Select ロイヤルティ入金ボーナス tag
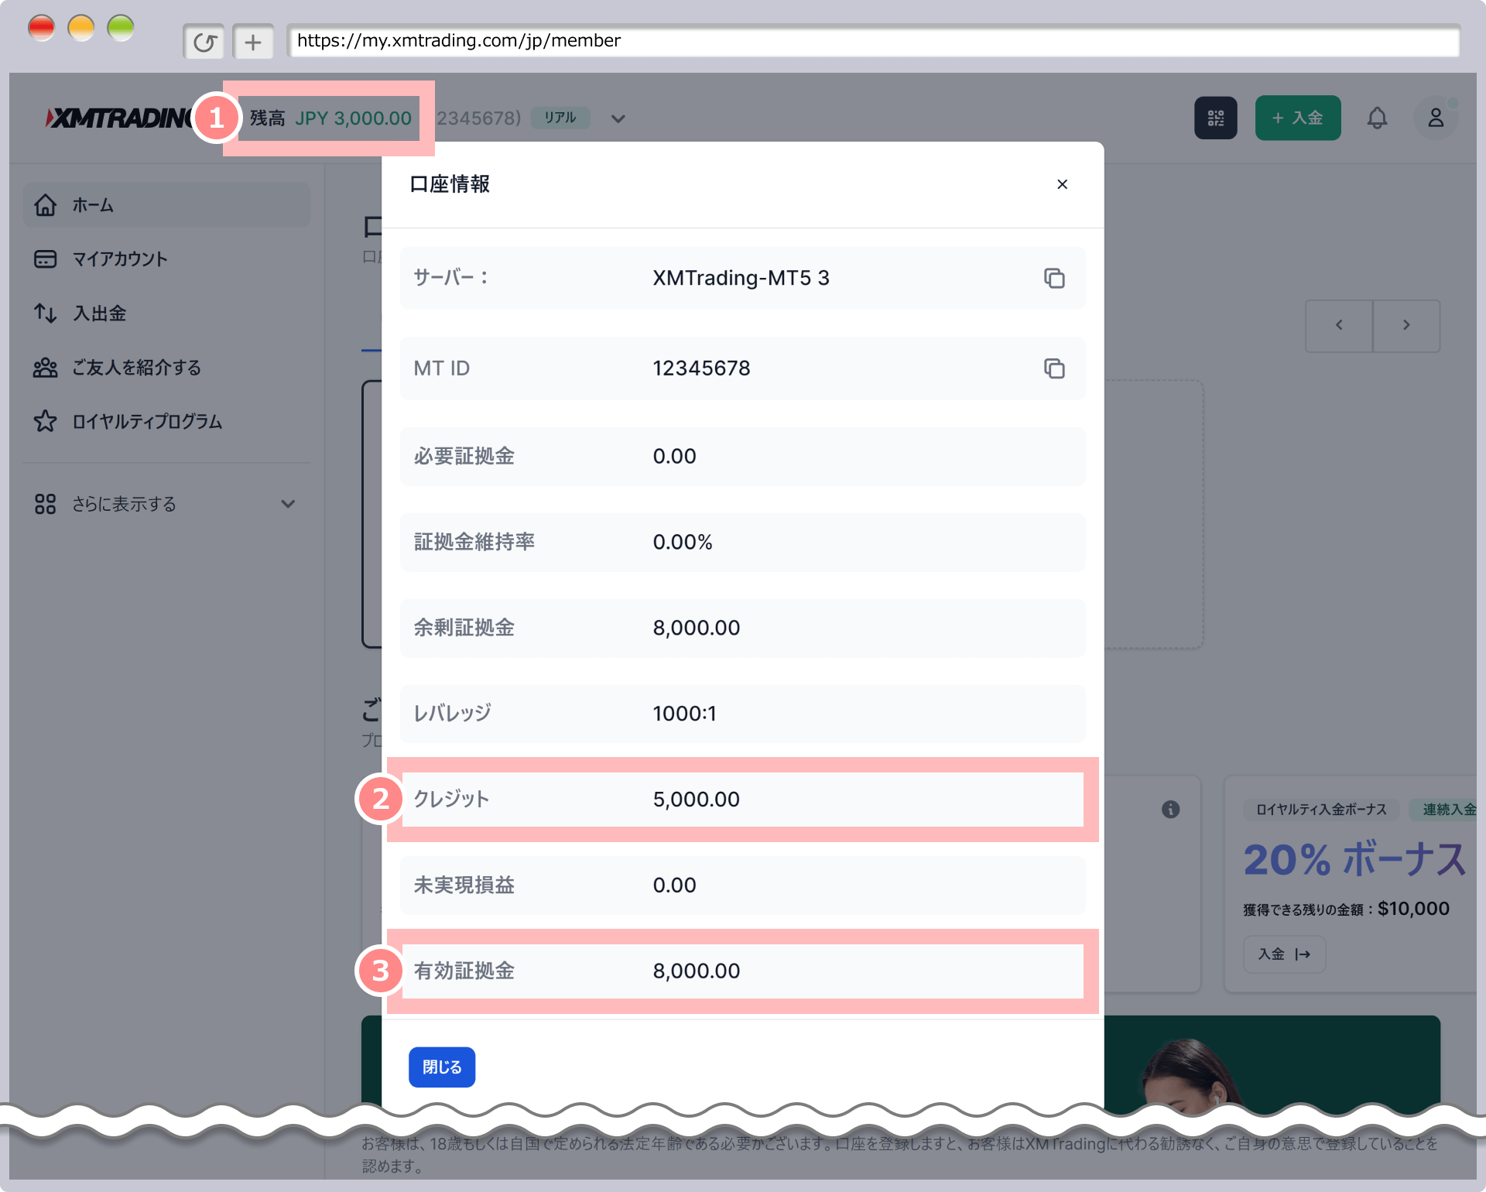 coord(1321,810)
